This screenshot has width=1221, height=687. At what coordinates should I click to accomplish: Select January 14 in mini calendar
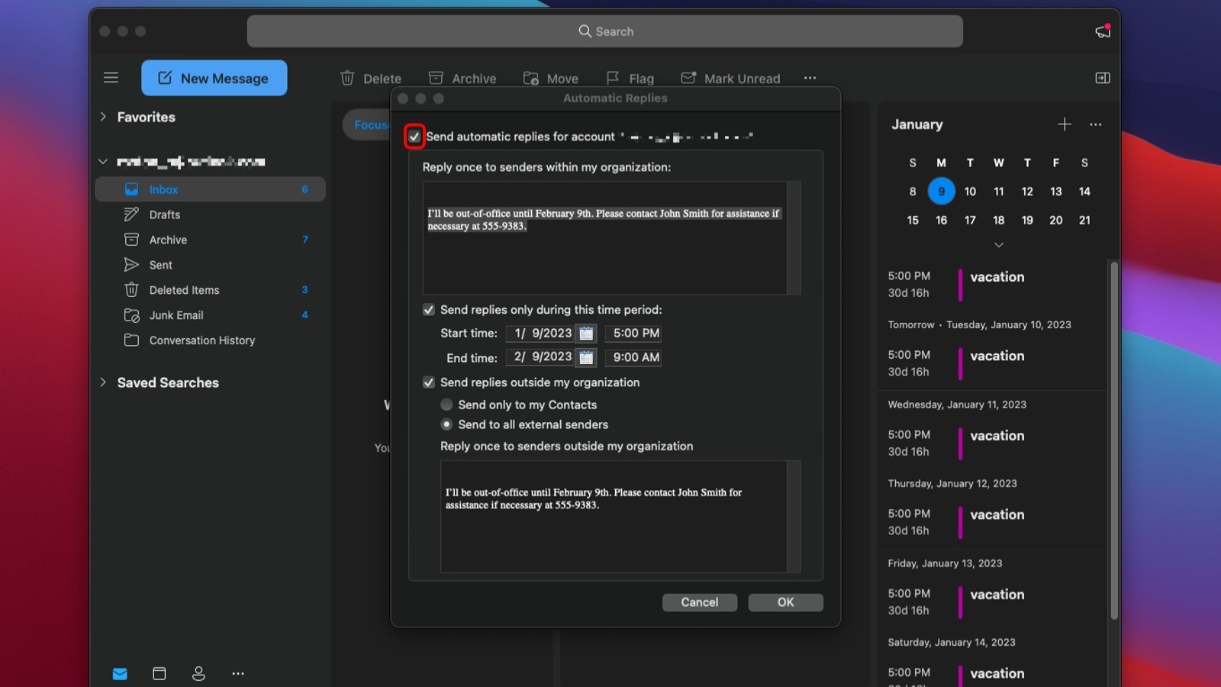point(1084,192)
